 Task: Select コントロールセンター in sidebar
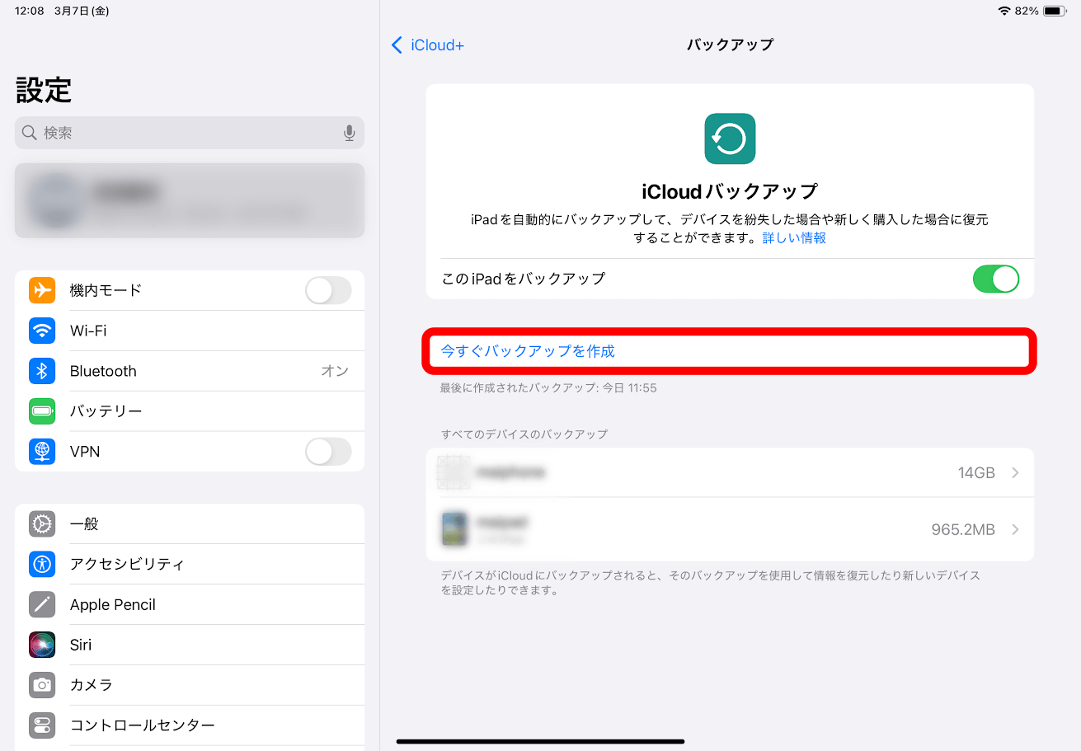190,725
